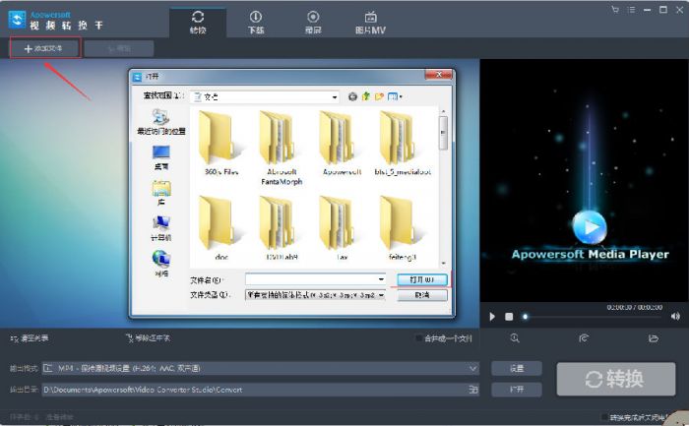Toggle shutdown after conversion checkbox
Image resolution: width=689 pixels, height=426 pixels.
pyautogui.click(x=604, y=416)
